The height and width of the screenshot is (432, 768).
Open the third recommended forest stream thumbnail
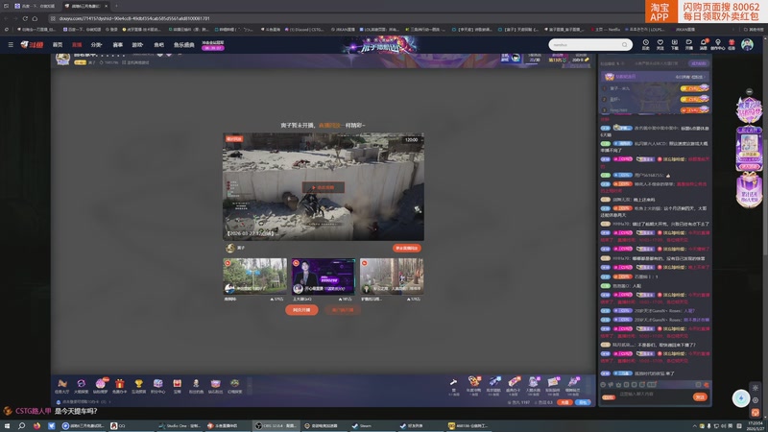pyautogui.click(x=392, y=276)
